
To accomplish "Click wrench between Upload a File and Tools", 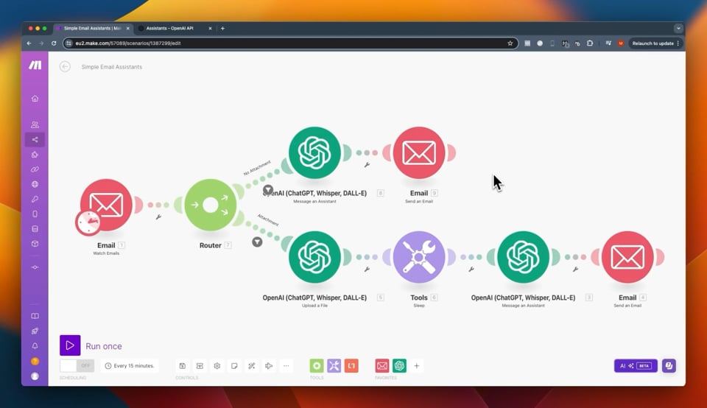I will point(367,270).
